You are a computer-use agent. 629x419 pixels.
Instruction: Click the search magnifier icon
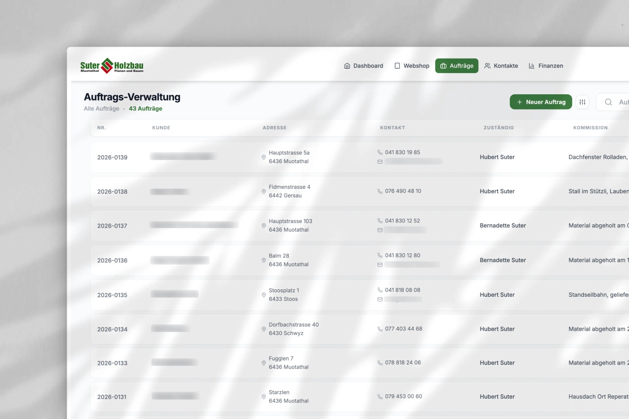pyautogui.click(x=609, y=102)
